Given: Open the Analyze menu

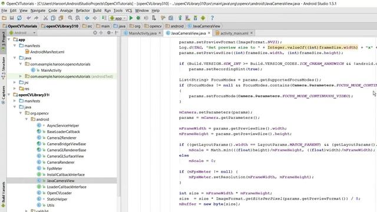Looking at the screenshot, I should (x=67, y=11).
